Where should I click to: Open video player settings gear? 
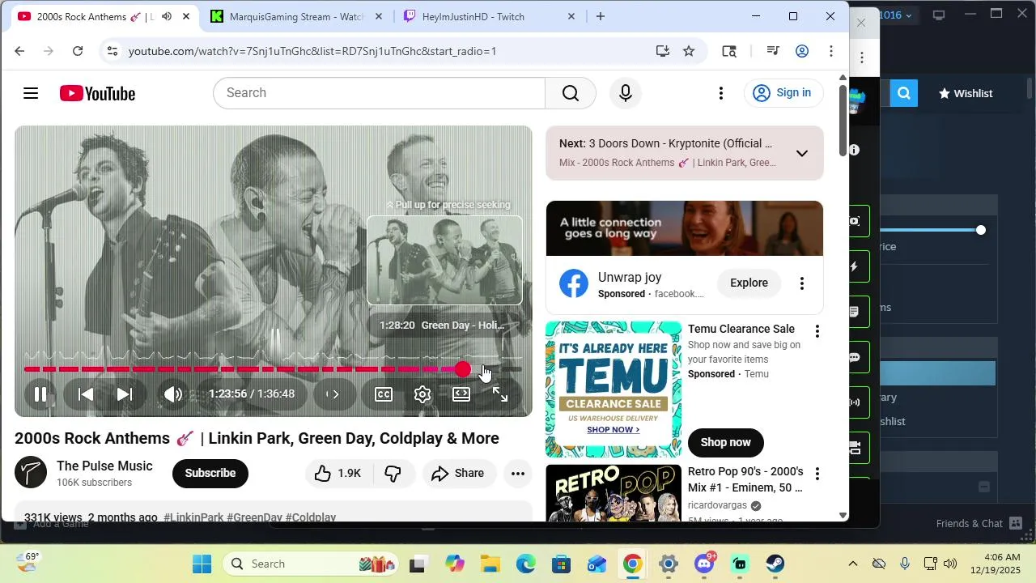click(422, 394)
